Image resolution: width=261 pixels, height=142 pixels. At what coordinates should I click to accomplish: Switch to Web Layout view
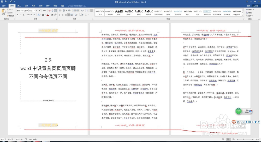tap(234, 139)
